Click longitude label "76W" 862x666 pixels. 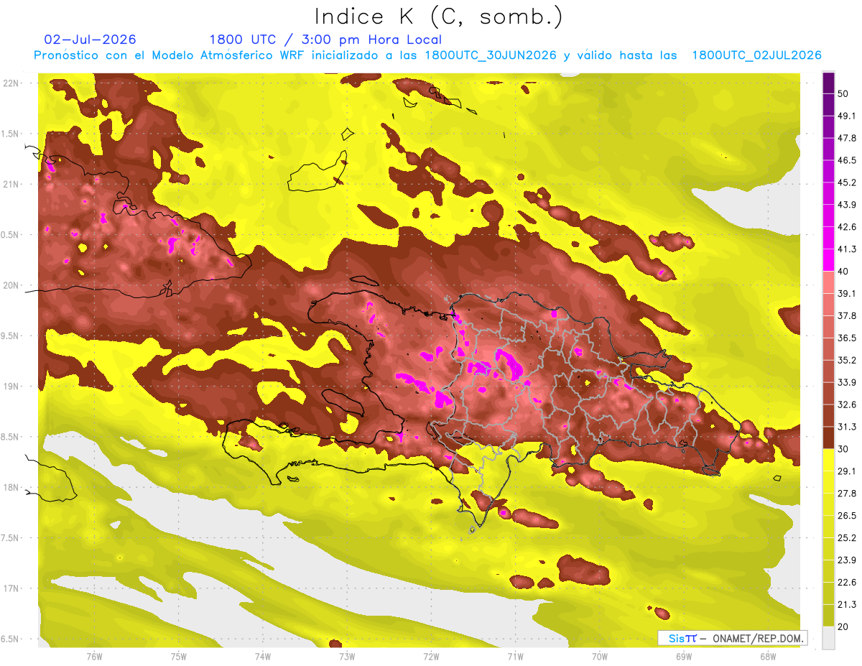coord(94,657)
